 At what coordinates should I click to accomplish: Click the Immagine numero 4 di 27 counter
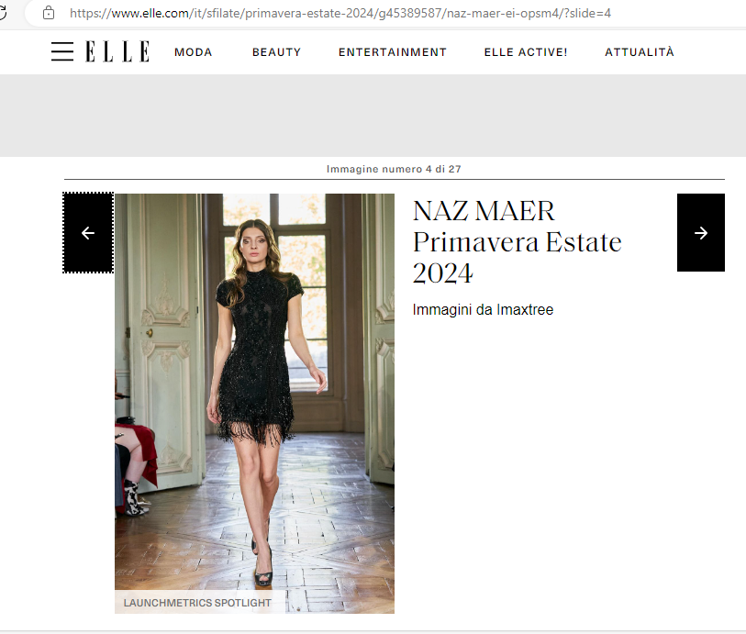tap(394, 169)
